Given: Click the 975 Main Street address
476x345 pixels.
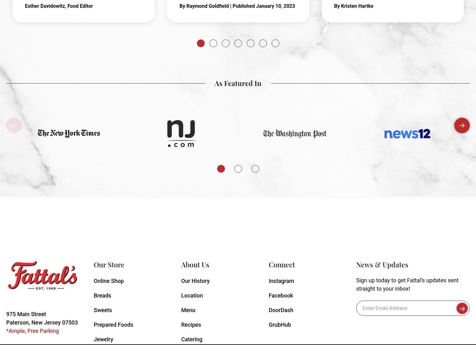Looking at the screenshot, I should pyautogui.click(x=26, y=314).
